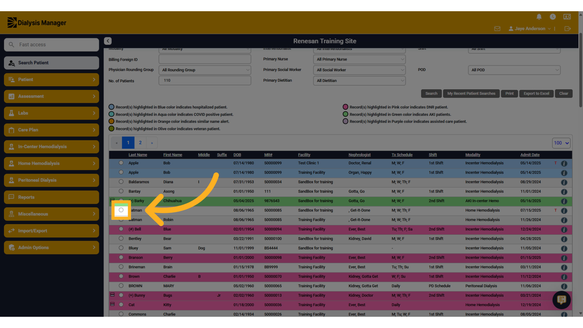
Task: Open info icon for Branson Berry row
Action: tap(564, 258)
